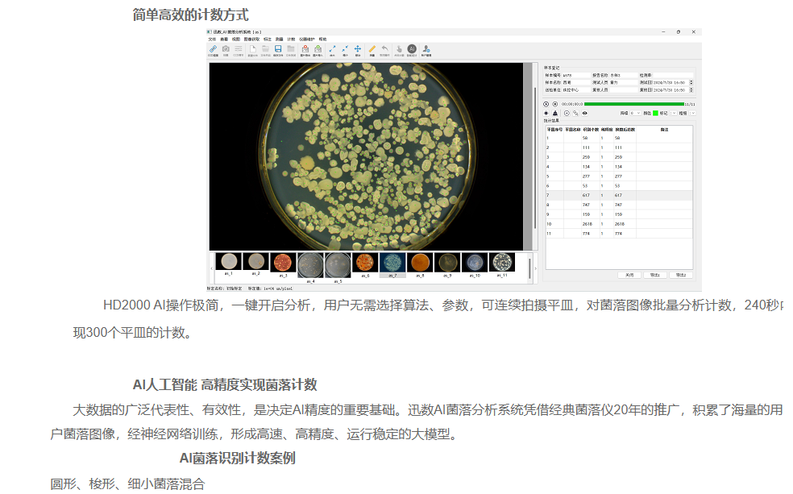Open the 计数 menu
The width and height of the screenshot is (793, 494).
click(291, 39)
